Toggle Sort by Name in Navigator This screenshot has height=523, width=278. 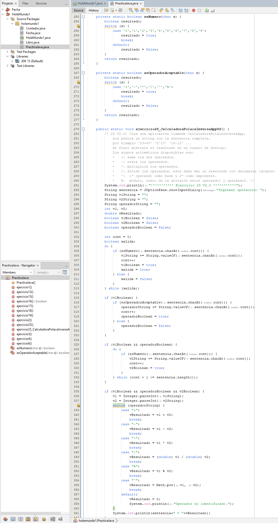[53, 519]
